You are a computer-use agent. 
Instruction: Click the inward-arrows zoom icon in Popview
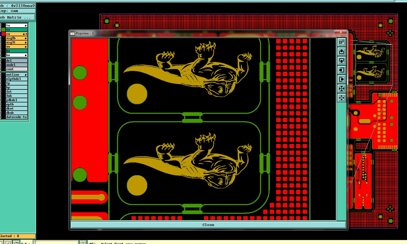341,88
